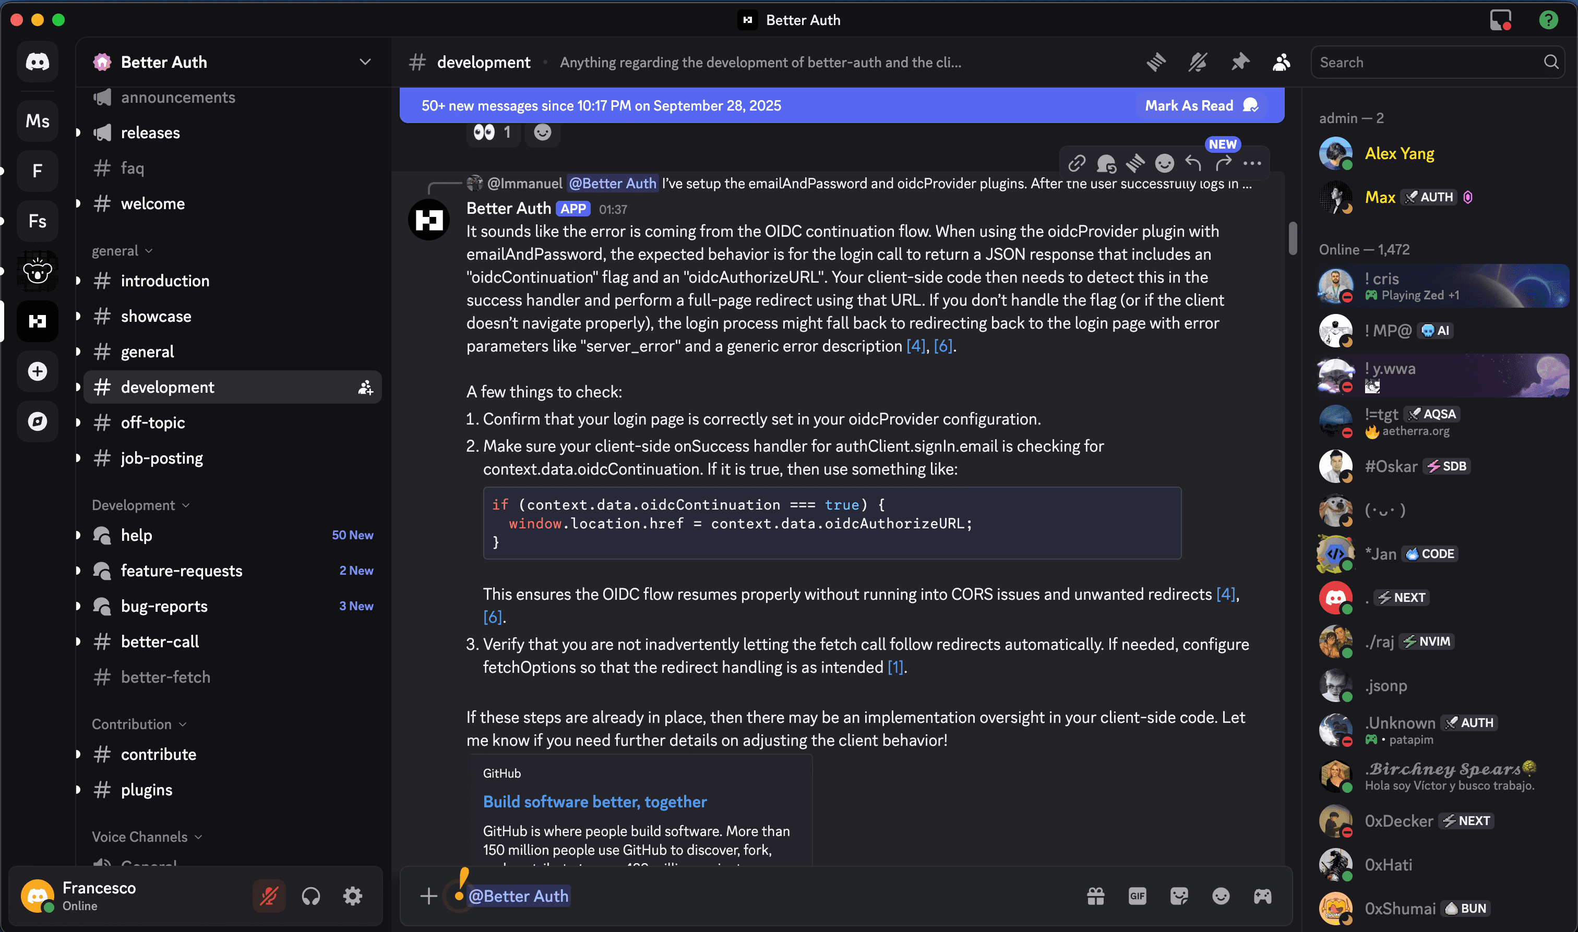
Task: Toggle microphone mute button
Action: coord(269,896)
